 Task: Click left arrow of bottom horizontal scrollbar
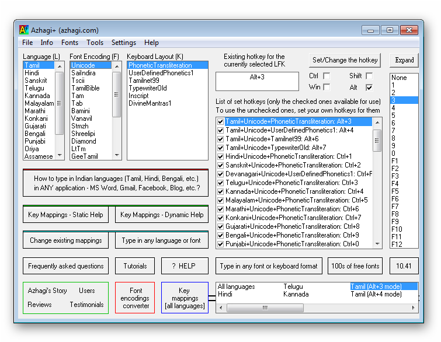(x=221, y=308)
